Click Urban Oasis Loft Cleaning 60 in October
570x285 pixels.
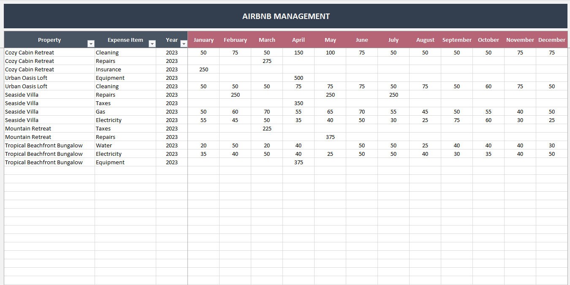[x=489, y=86]
